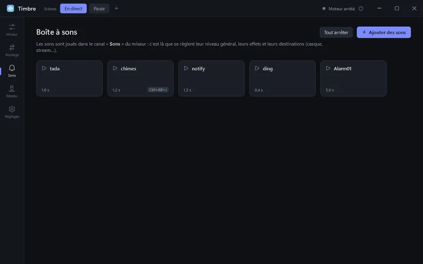This screenshot has height=264, width=423.
Task: Click the Ctrl+Alt+J shortcut badge on chimes
Action: (x=158, y=90)
